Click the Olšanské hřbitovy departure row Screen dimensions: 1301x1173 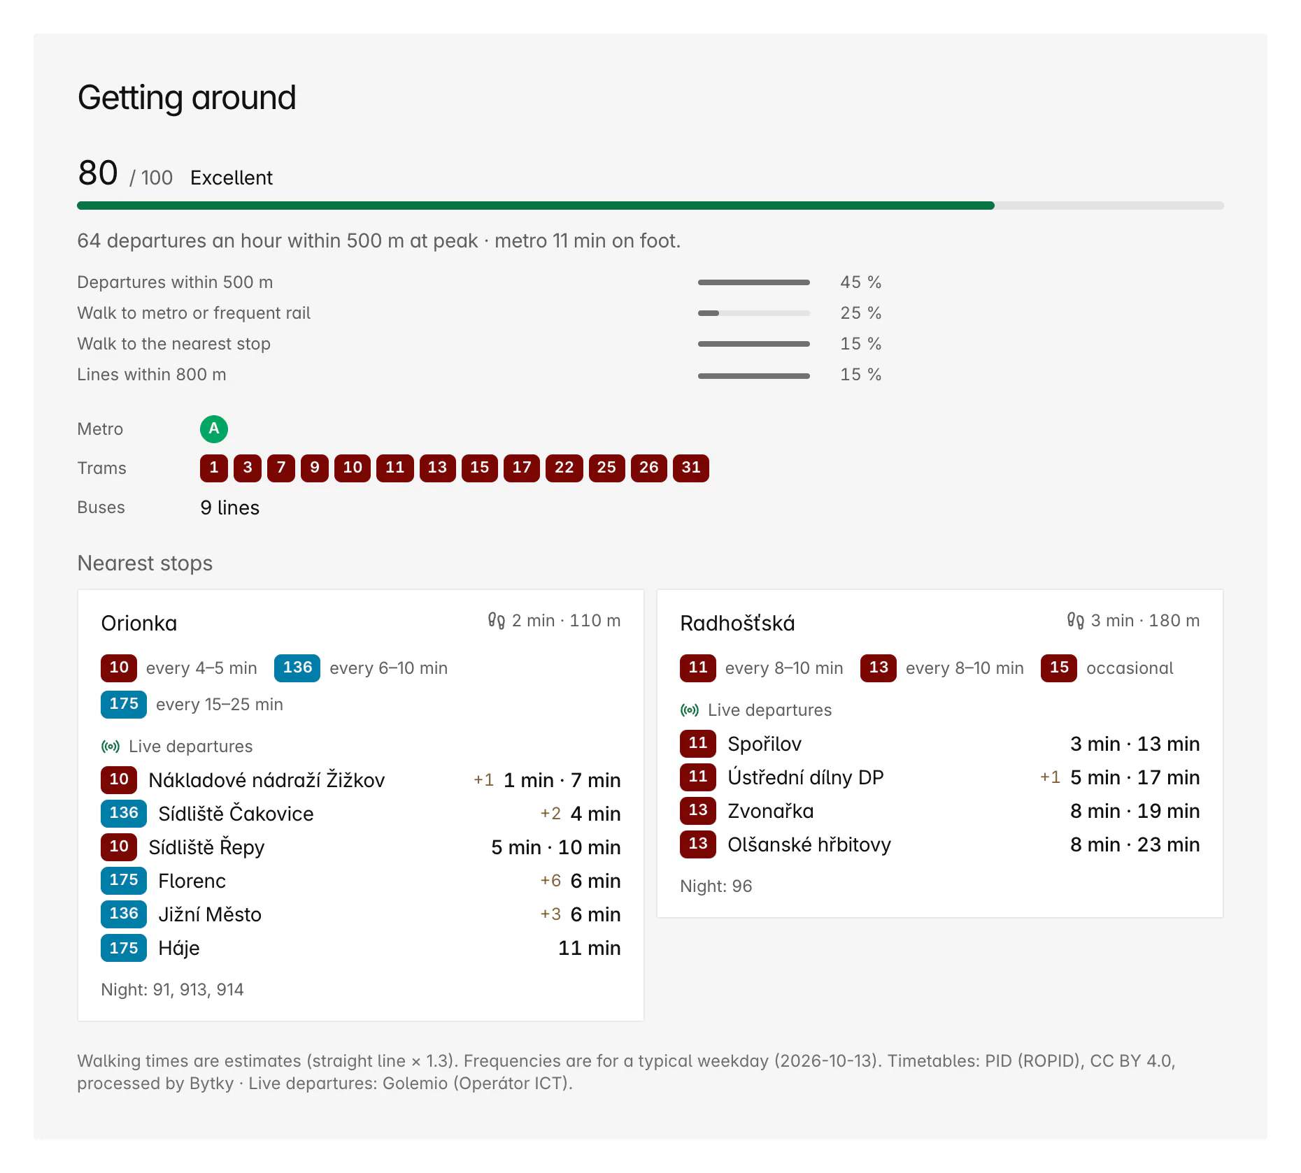[x=940, y=844]
